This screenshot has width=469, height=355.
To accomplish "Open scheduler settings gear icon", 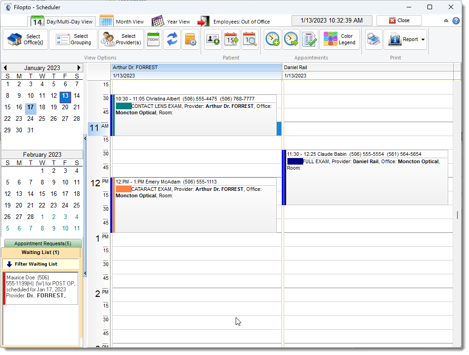I will [190, 40].
